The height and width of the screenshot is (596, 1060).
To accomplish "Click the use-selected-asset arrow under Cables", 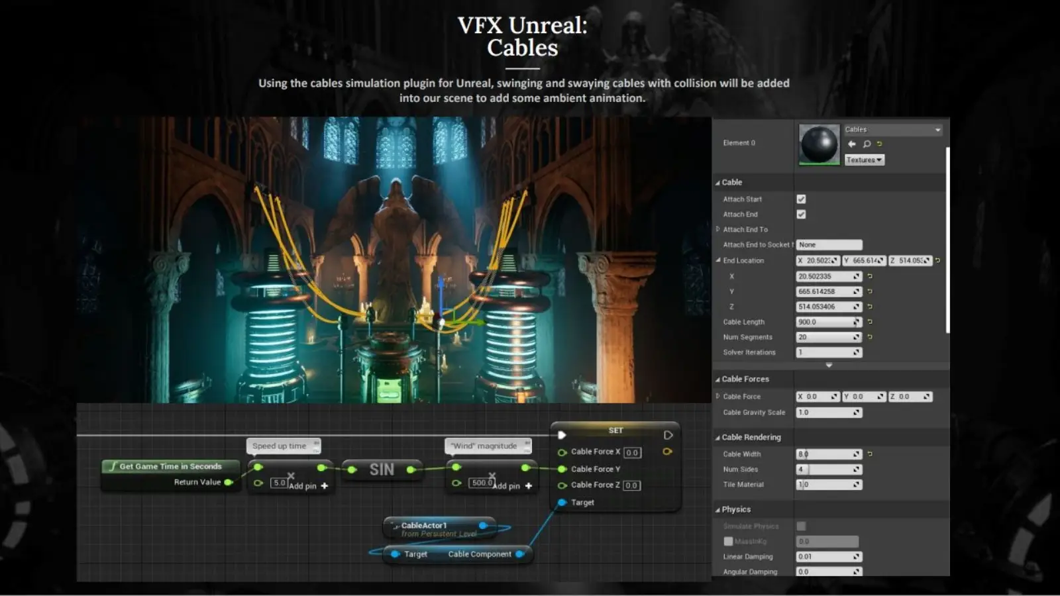I will tap(851, 144).
